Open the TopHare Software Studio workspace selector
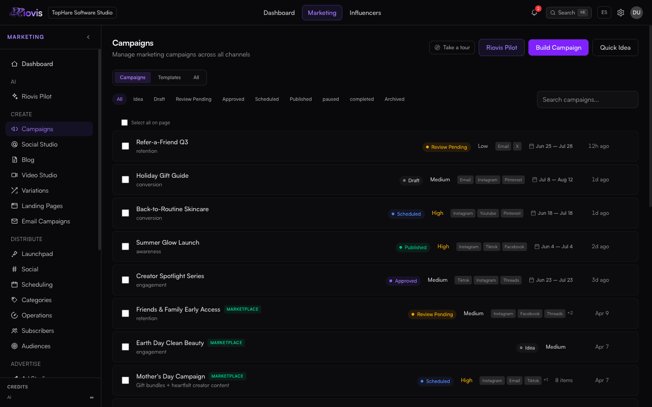 click(x=82, y=13)
